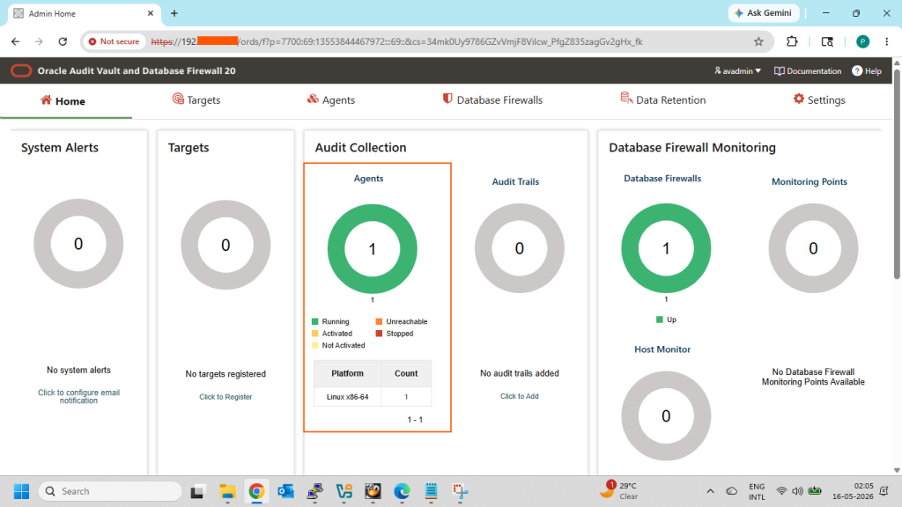This screenshot has width=902, height=507.
Task: Open Snipping Tool from taskbar
Action: coord(460,491)
